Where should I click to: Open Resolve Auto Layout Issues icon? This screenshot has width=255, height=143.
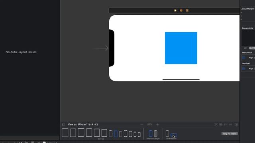(x=231, y=124)
